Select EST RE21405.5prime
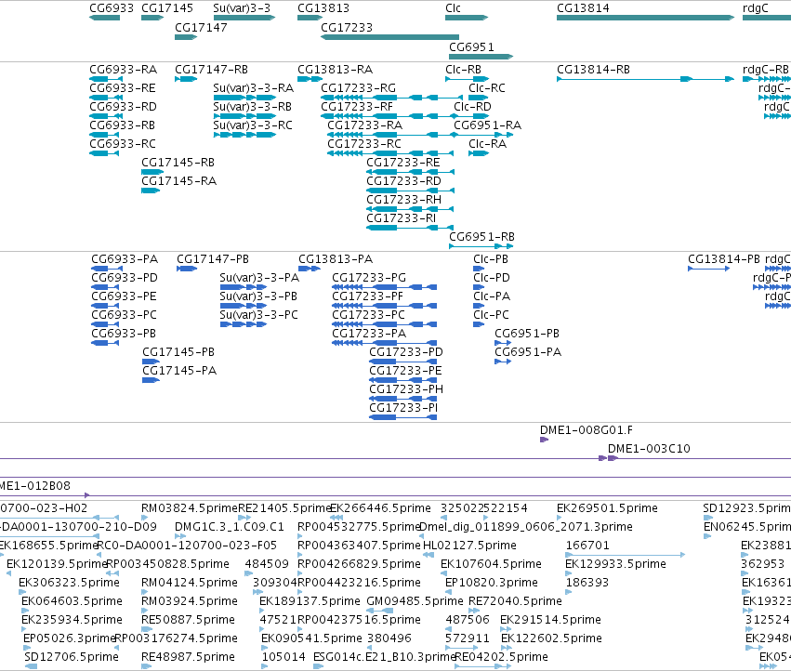Image resolution: width=791 pixels, height=671 pixels. (284, 508)
